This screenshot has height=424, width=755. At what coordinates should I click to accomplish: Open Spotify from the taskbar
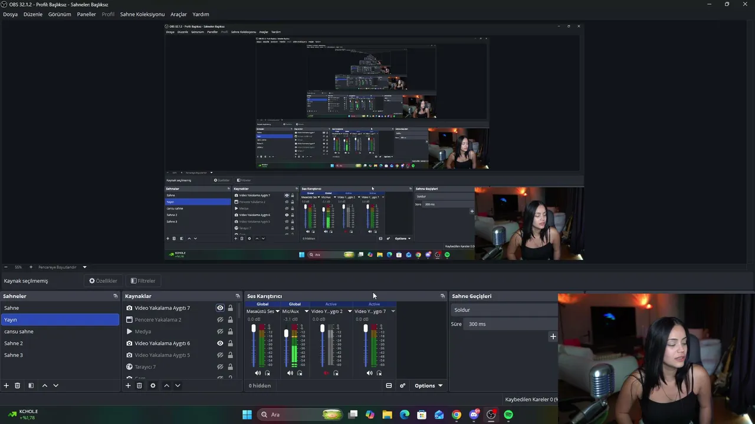(x=508, y=415)
